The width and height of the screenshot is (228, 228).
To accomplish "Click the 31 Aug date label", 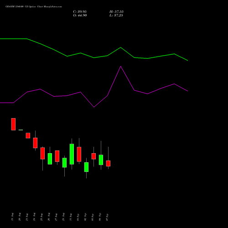I will pyautogui.click(x=71, y=217).
